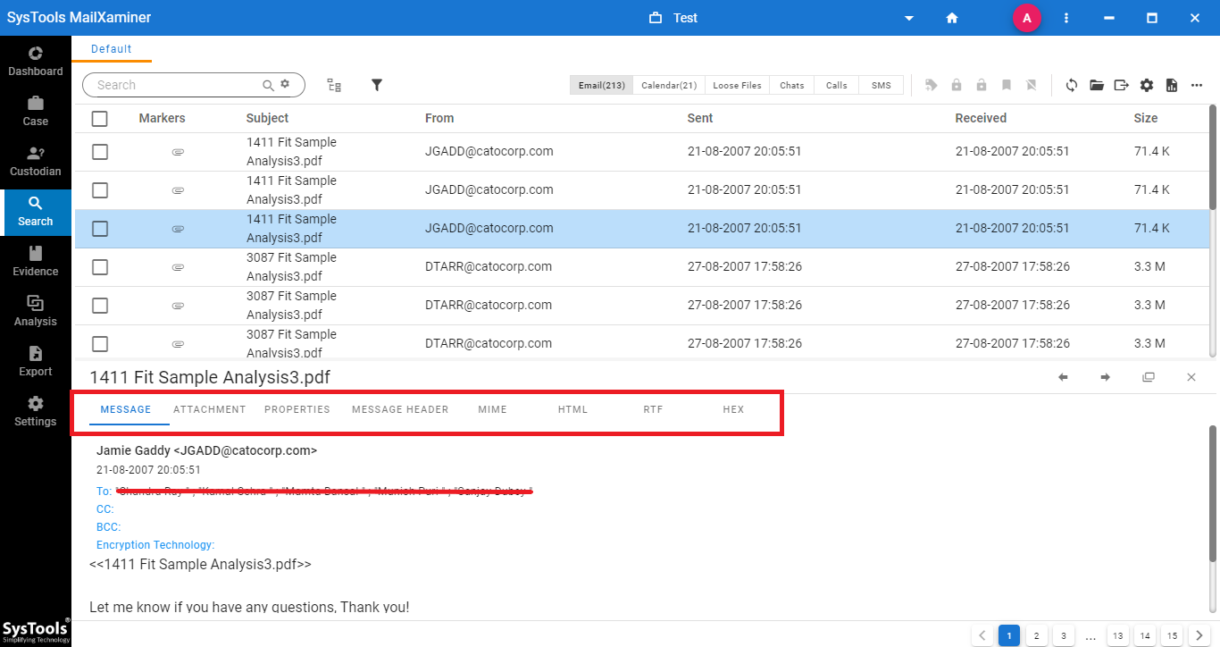Switch to the Default tab

click(x=111, y=49)
